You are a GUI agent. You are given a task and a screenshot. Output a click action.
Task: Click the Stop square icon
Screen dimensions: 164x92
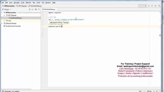click(156, 6)
